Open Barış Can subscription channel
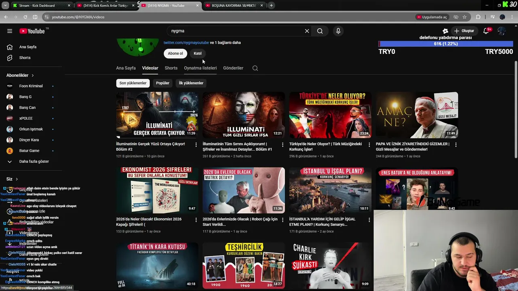 28,108
